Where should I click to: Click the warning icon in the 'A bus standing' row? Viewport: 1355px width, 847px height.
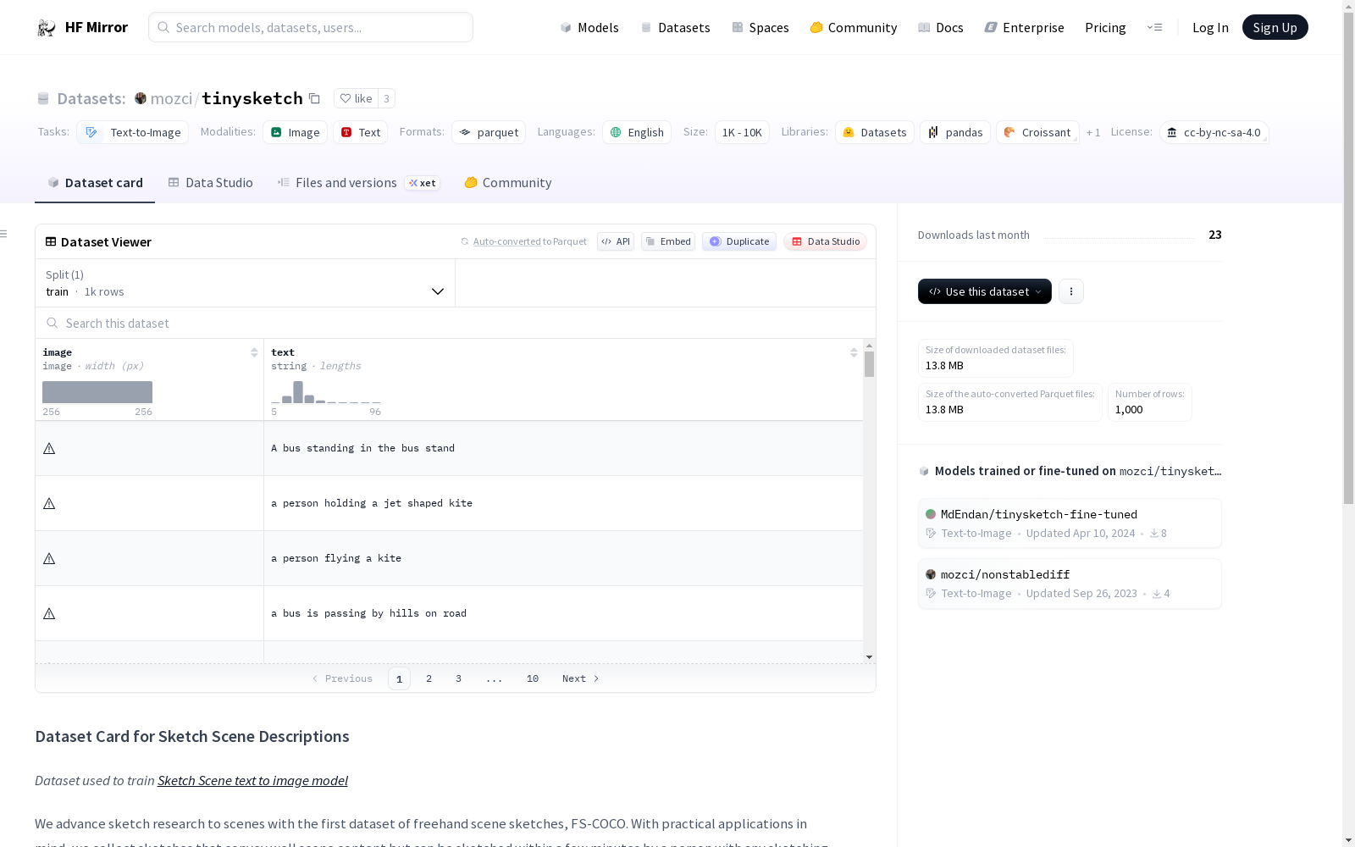click(x=49, y=448)
